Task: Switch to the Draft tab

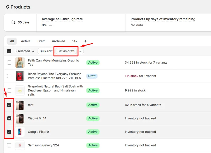Action: 41,41
